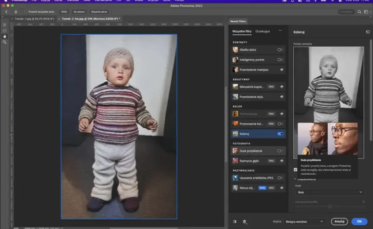Open the 3D menu in the menu bar

[128, 1]
